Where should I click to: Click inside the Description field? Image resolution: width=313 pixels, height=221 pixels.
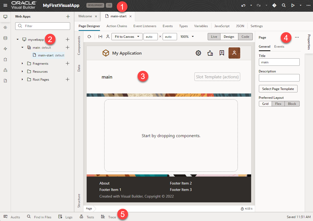pos(279,77)
